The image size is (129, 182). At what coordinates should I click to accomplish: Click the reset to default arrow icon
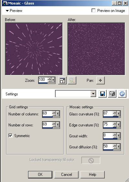(x=122, y=94)
